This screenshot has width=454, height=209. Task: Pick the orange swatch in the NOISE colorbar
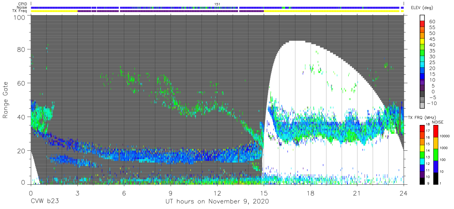click(435, 143)
